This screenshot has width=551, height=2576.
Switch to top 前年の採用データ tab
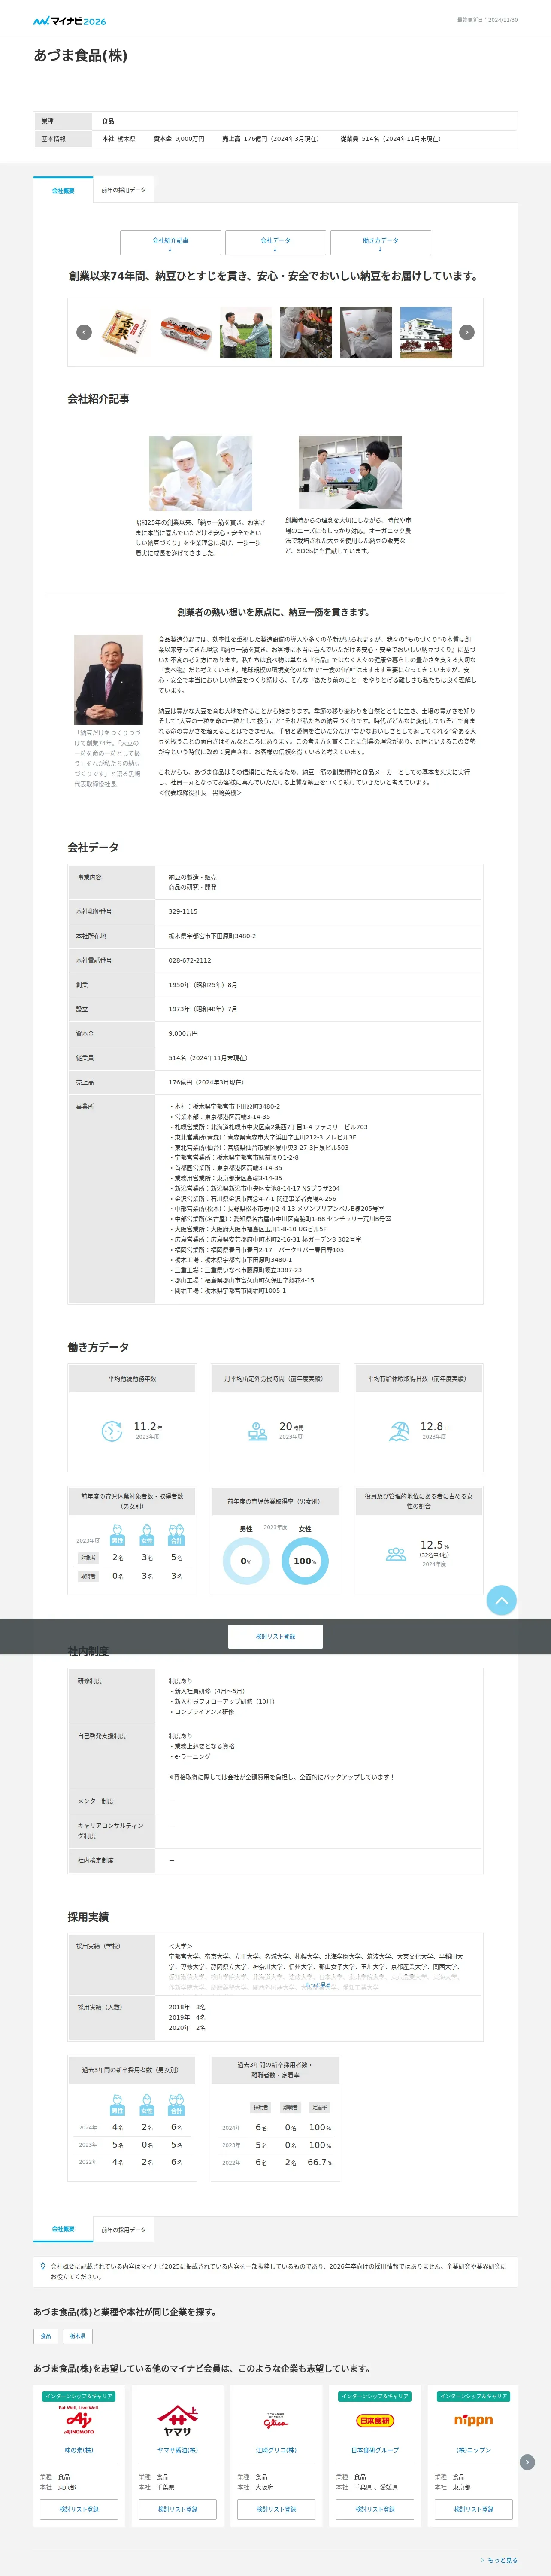[x=124, y=190]
